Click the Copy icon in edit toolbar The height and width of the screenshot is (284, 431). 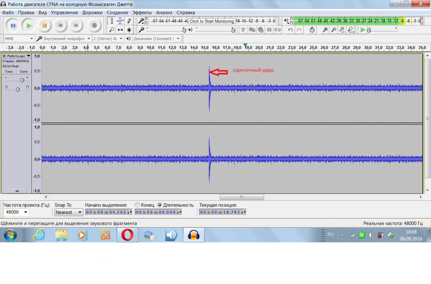tap(252, 30)
